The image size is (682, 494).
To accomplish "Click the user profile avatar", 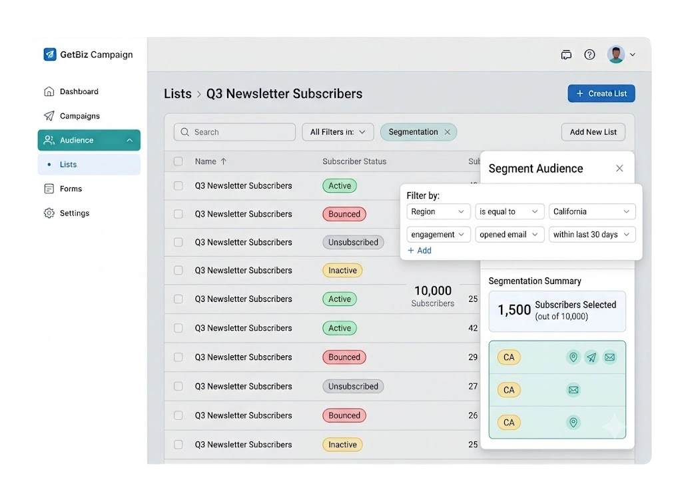I will point(616,55).
